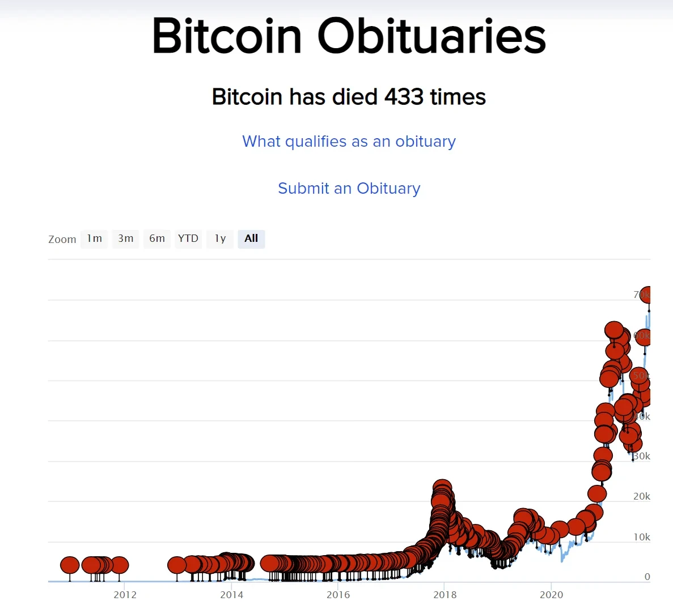Click the "Bitcoin Obituaries" page heading
The image size is (673, 614).
tap(349, 36)
